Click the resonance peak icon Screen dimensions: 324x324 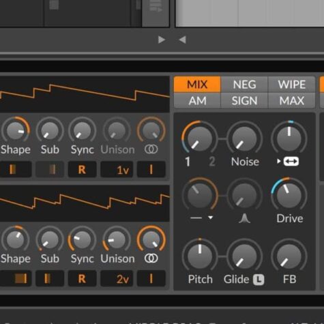click(x=244, y=218)
